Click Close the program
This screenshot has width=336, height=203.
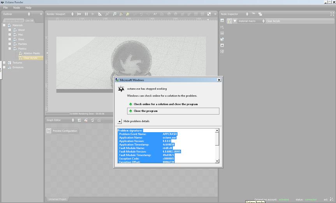[x=173, y=111]
